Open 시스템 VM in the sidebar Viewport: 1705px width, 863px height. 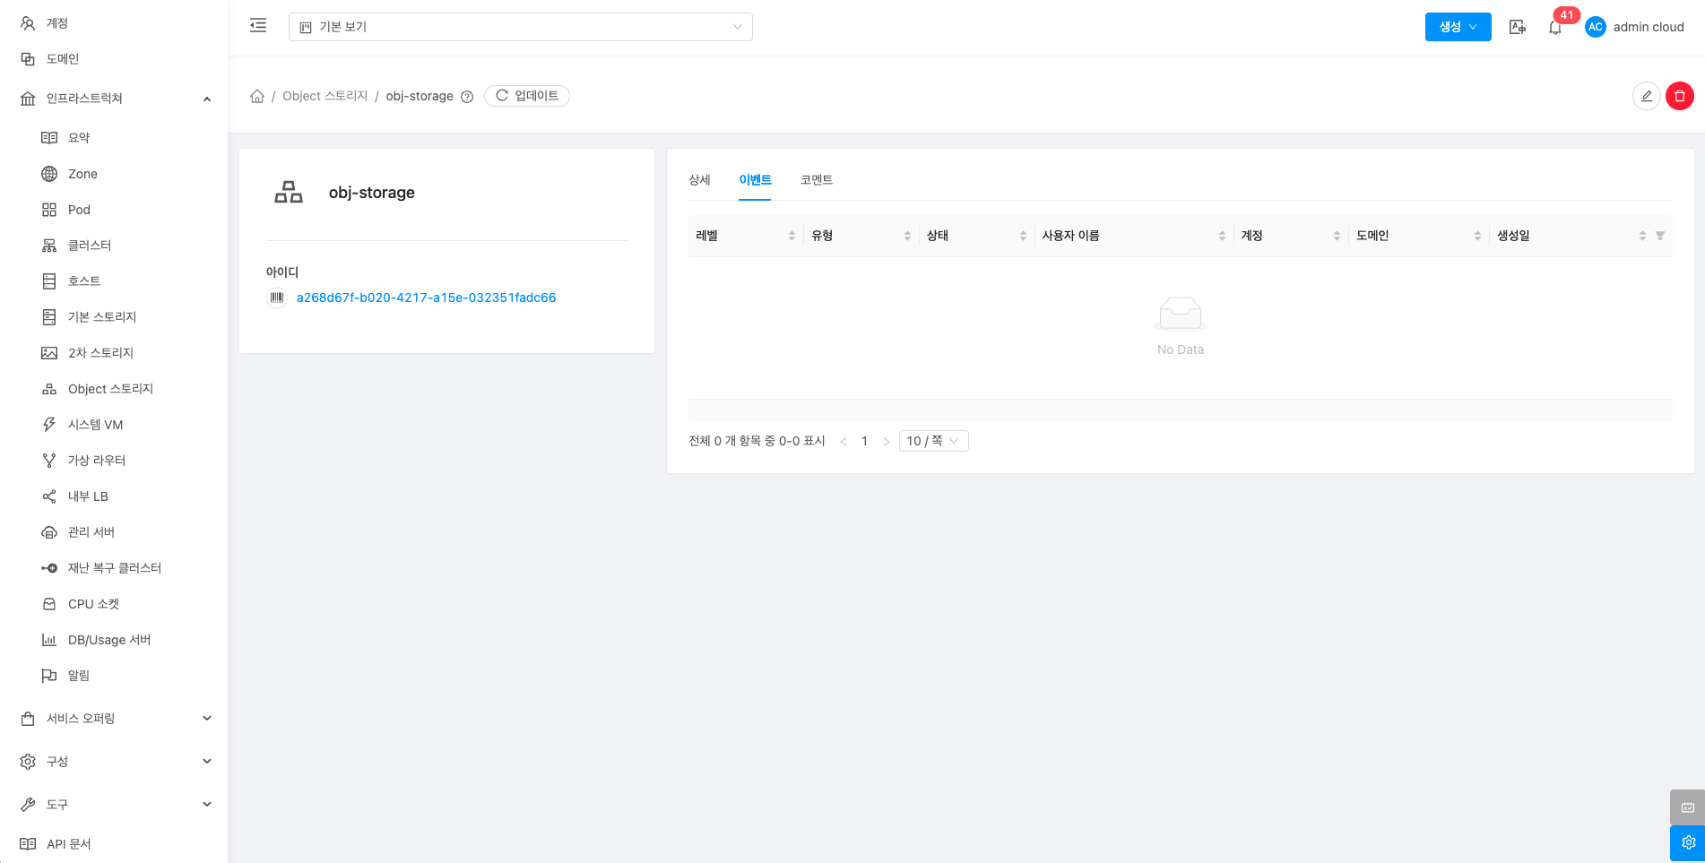95,425
